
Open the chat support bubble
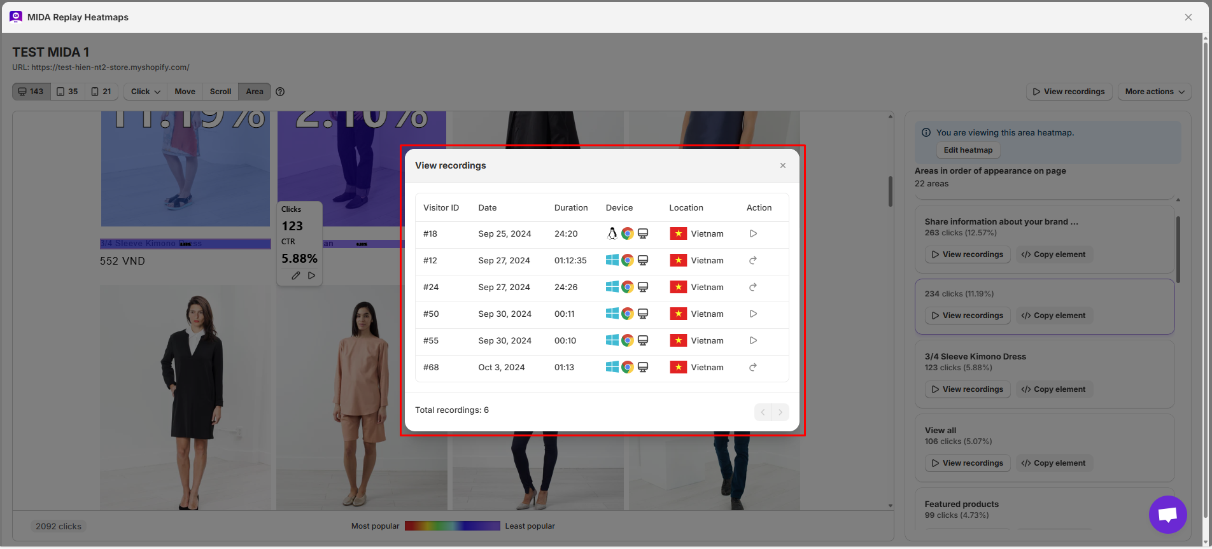click(1167, 515)
